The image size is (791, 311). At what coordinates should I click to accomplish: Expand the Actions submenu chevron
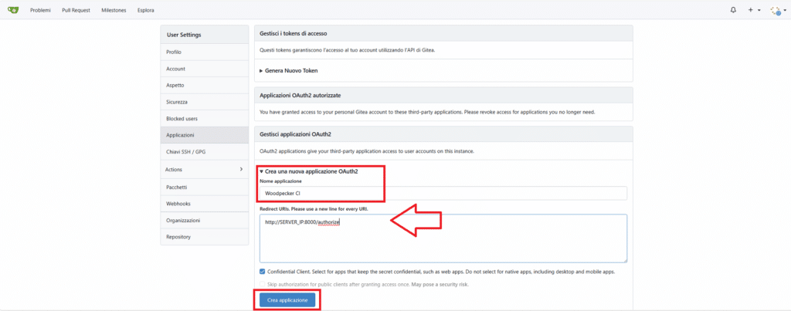point(241,169)
